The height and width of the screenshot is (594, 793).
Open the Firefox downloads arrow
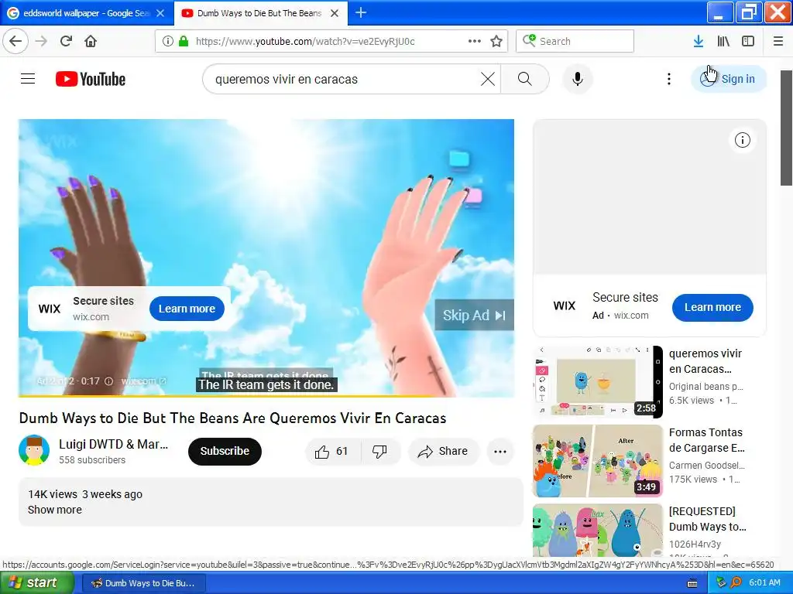[699, 41]
